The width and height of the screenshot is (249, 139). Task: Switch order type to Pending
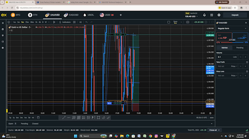click(x=239, y=48)
